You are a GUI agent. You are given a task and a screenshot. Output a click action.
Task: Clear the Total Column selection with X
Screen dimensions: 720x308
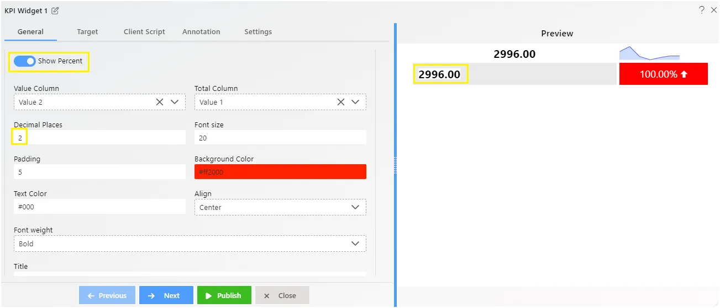tap(341, 102)
